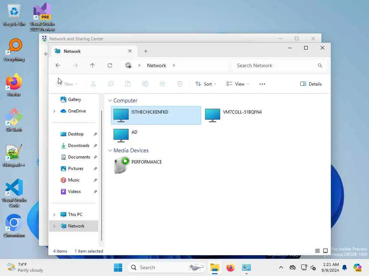The height and width of the screenshot is (276, 369).
Task: Switch to large icons view in status bar
Action: [325, 251]
